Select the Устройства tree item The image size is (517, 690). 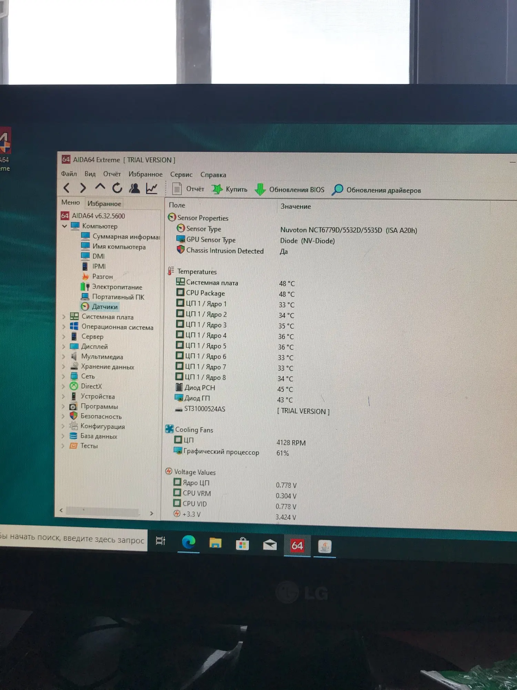(92, 396)
